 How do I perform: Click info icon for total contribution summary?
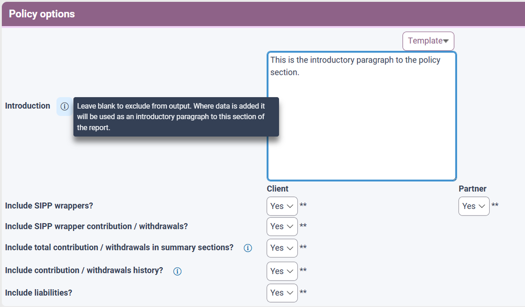(x=248, y=248)
